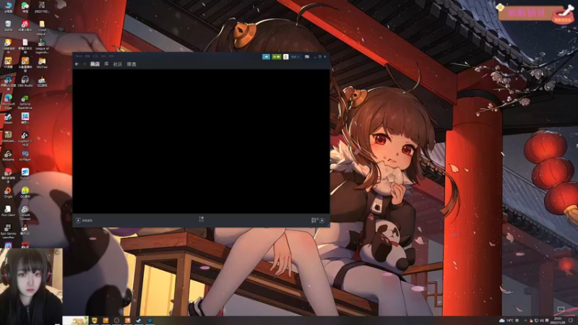The width and height of the screenshot is (578, 325).
Task: Open the QQ音乐 desktop shortcut
Action: click(x=25, y=193)
